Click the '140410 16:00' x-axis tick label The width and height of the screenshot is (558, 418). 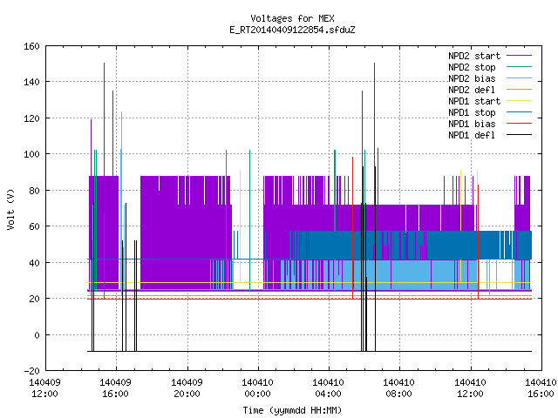(541, 388)
